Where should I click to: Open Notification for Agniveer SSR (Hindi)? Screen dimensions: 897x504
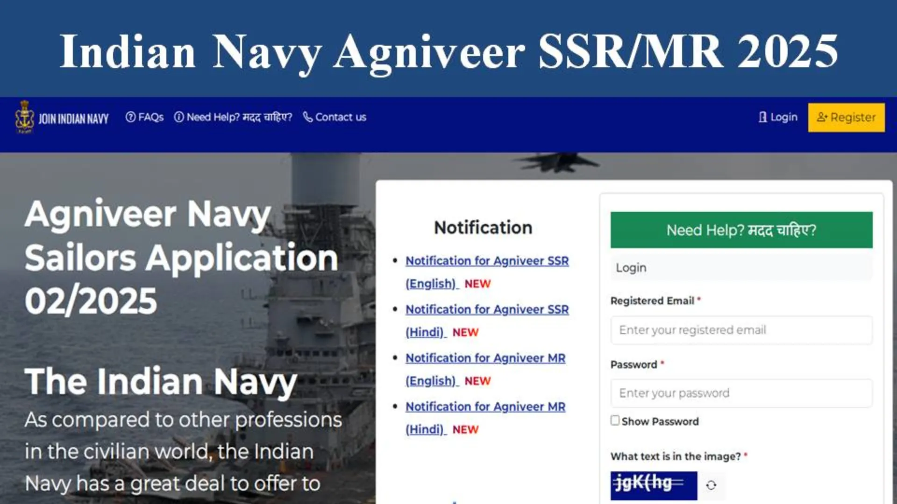pyautogui.click(x=487, y=321)
